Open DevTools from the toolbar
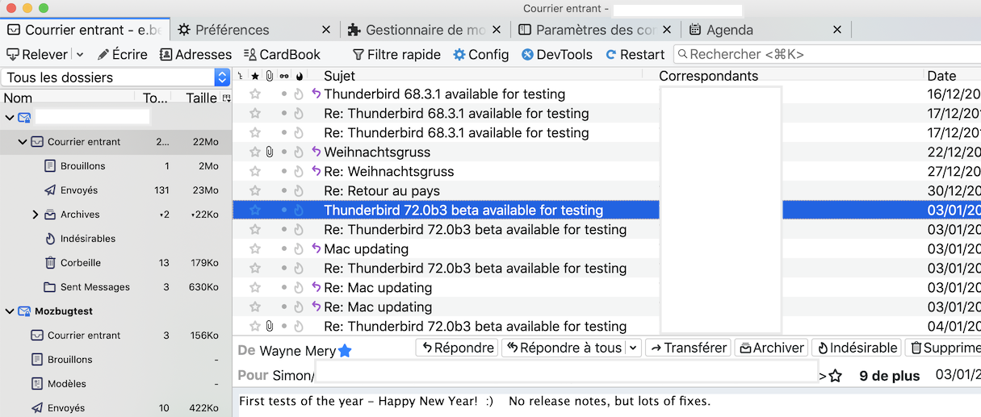 (x=557, y=55)
